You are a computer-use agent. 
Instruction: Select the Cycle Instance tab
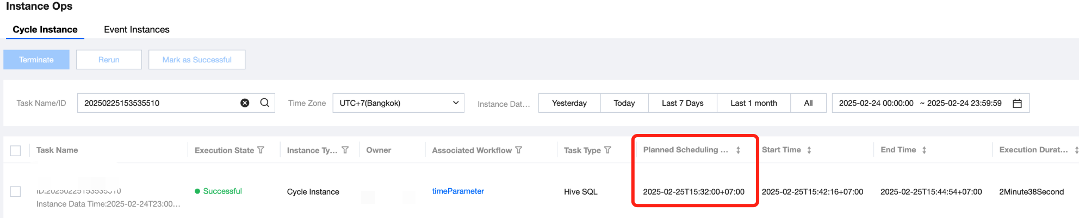pyautogui.click(x=45, y=29)
